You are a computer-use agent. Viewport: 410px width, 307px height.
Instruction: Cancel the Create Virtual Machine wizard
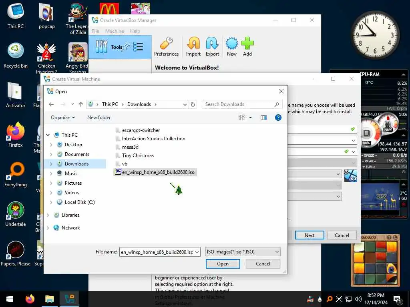342,235
